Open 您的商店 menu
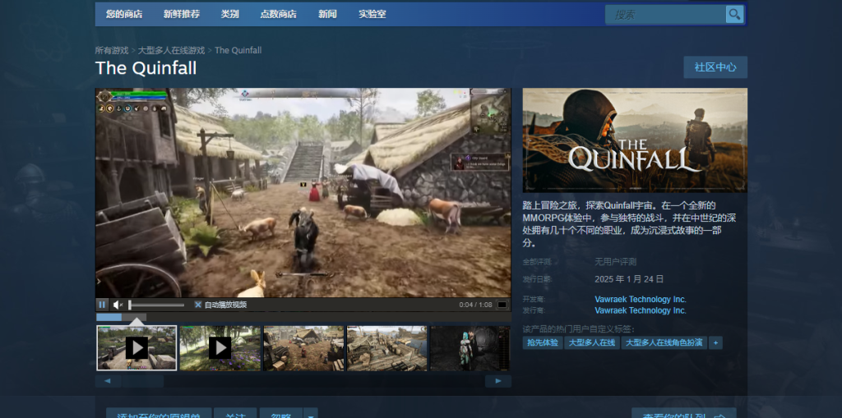The image size is (842, 418). [x=124, y=15]
